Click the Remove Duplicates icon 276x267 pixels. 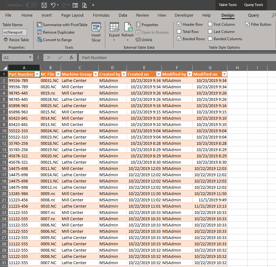click(39, 32)
